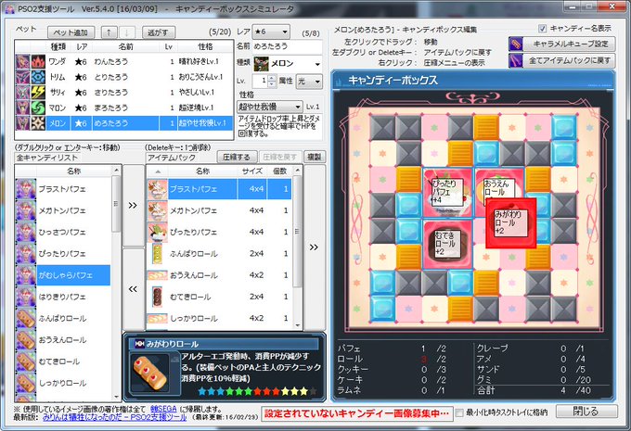
Task: Select ひっさつパフェ in all candy list
Action: point(62,232)
